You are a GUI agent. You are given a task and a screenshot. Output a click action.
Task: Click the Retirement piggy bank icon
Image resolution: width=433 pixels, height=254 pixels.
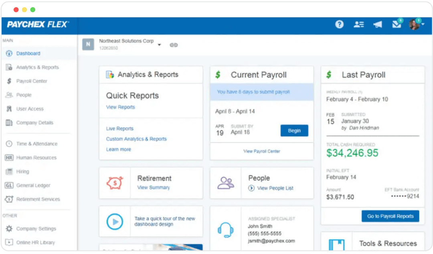pyautogui.click(x=115, y=183)
